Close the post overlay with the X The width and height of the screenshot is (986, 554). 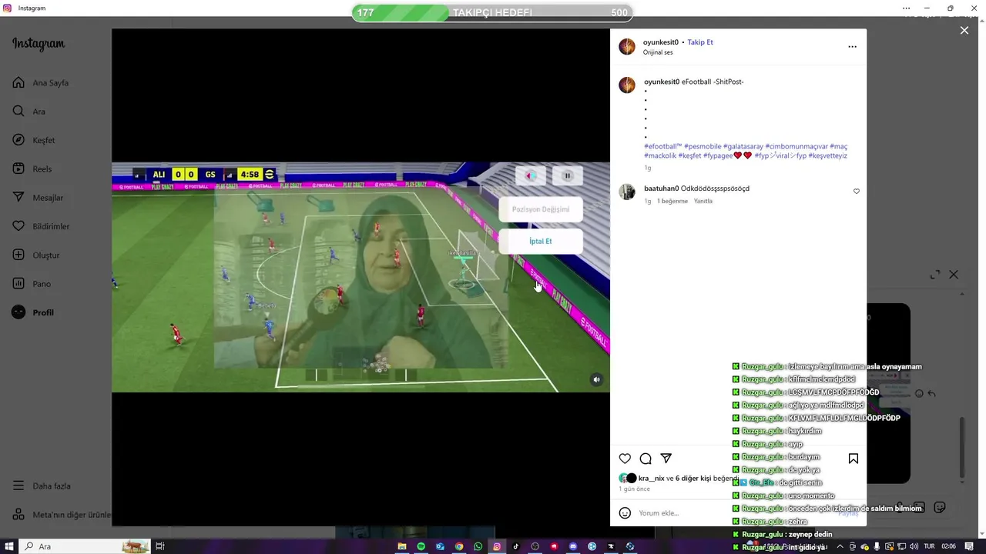(964, 30)
